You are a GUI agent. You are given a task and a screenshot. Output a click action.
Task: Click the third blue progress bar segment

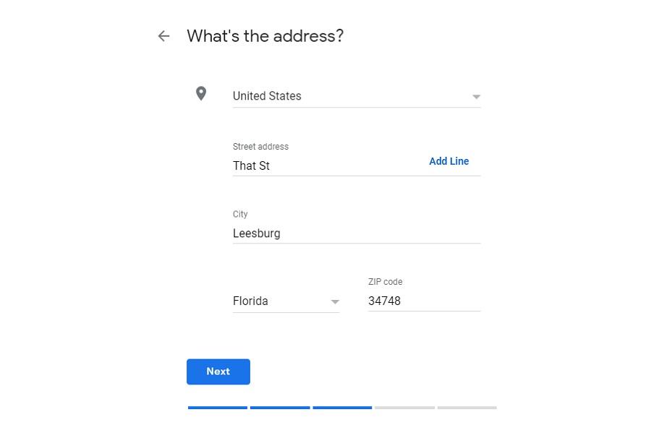(342, 408)
